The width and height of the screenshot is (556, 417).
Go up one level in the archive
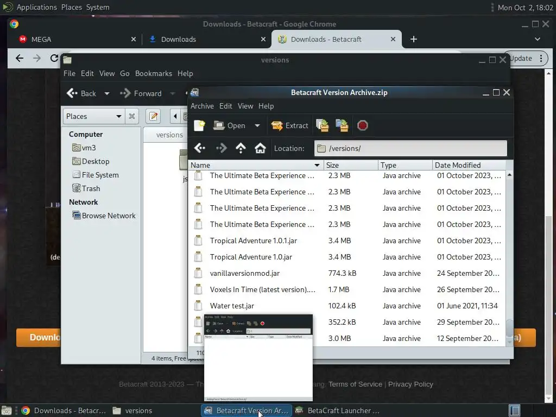[x=241, y=148]
